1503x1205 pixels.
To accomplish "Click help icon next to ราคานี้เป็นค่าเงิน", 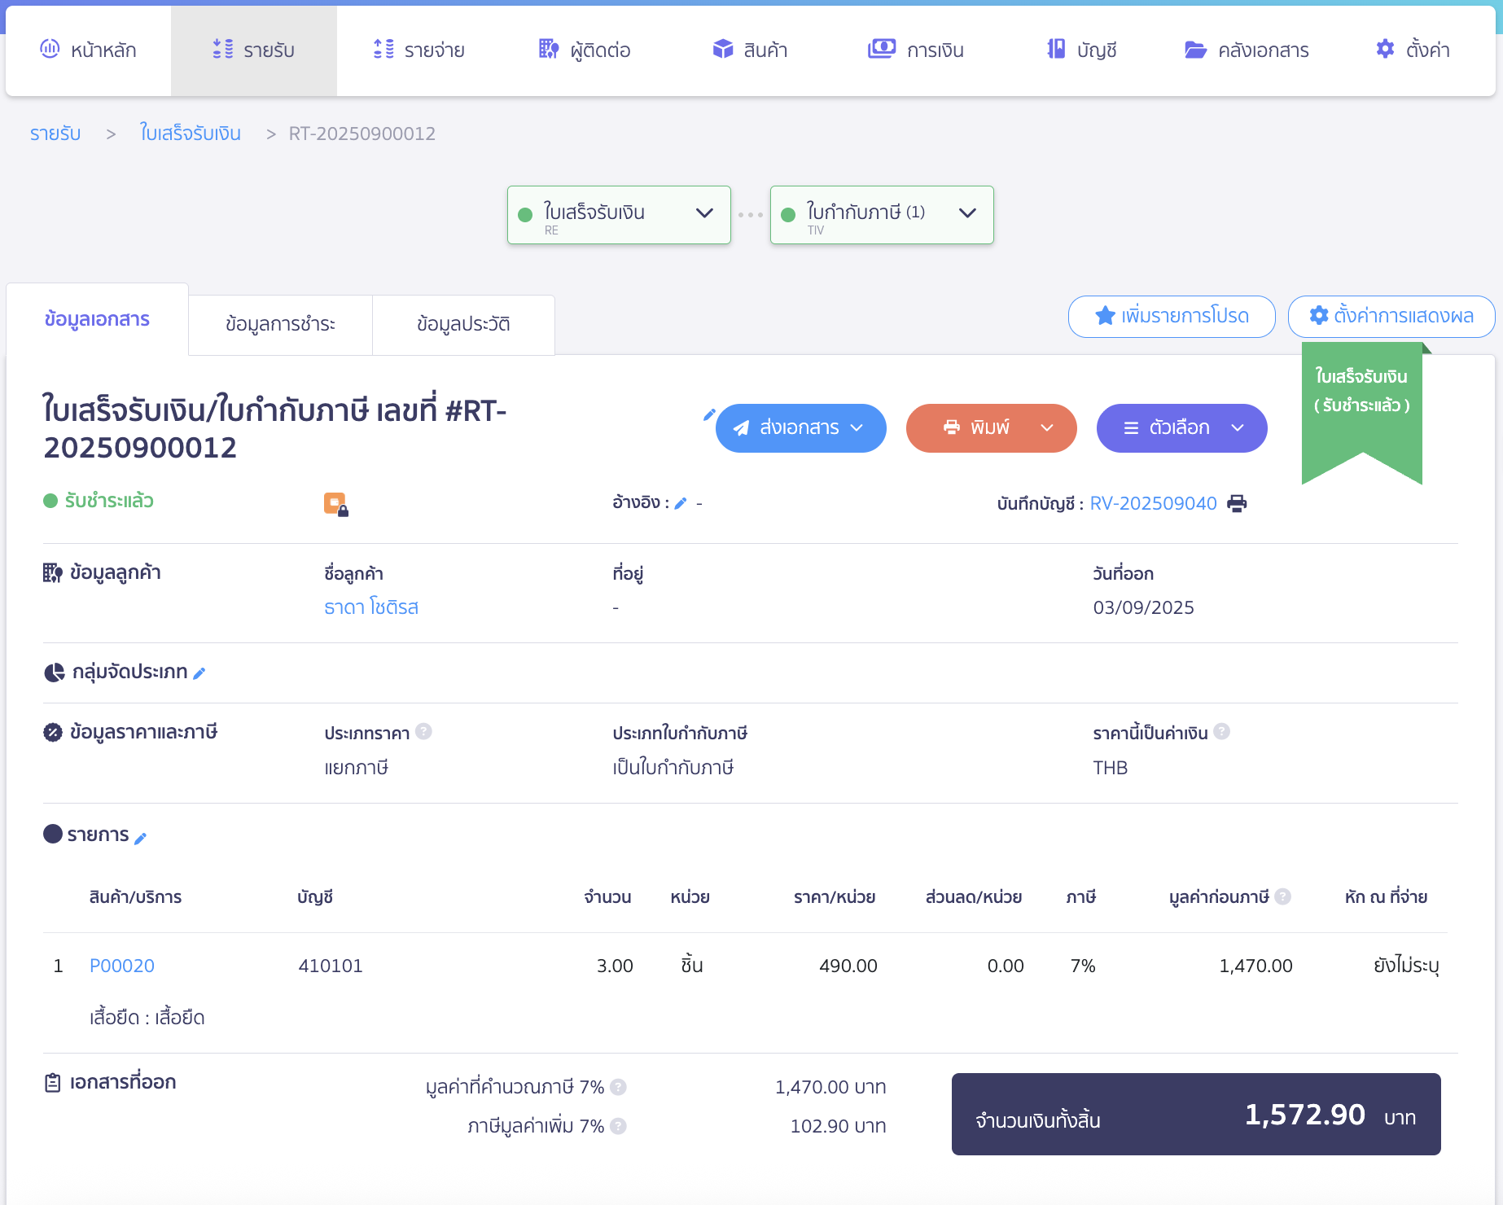I will point(1221,731).
